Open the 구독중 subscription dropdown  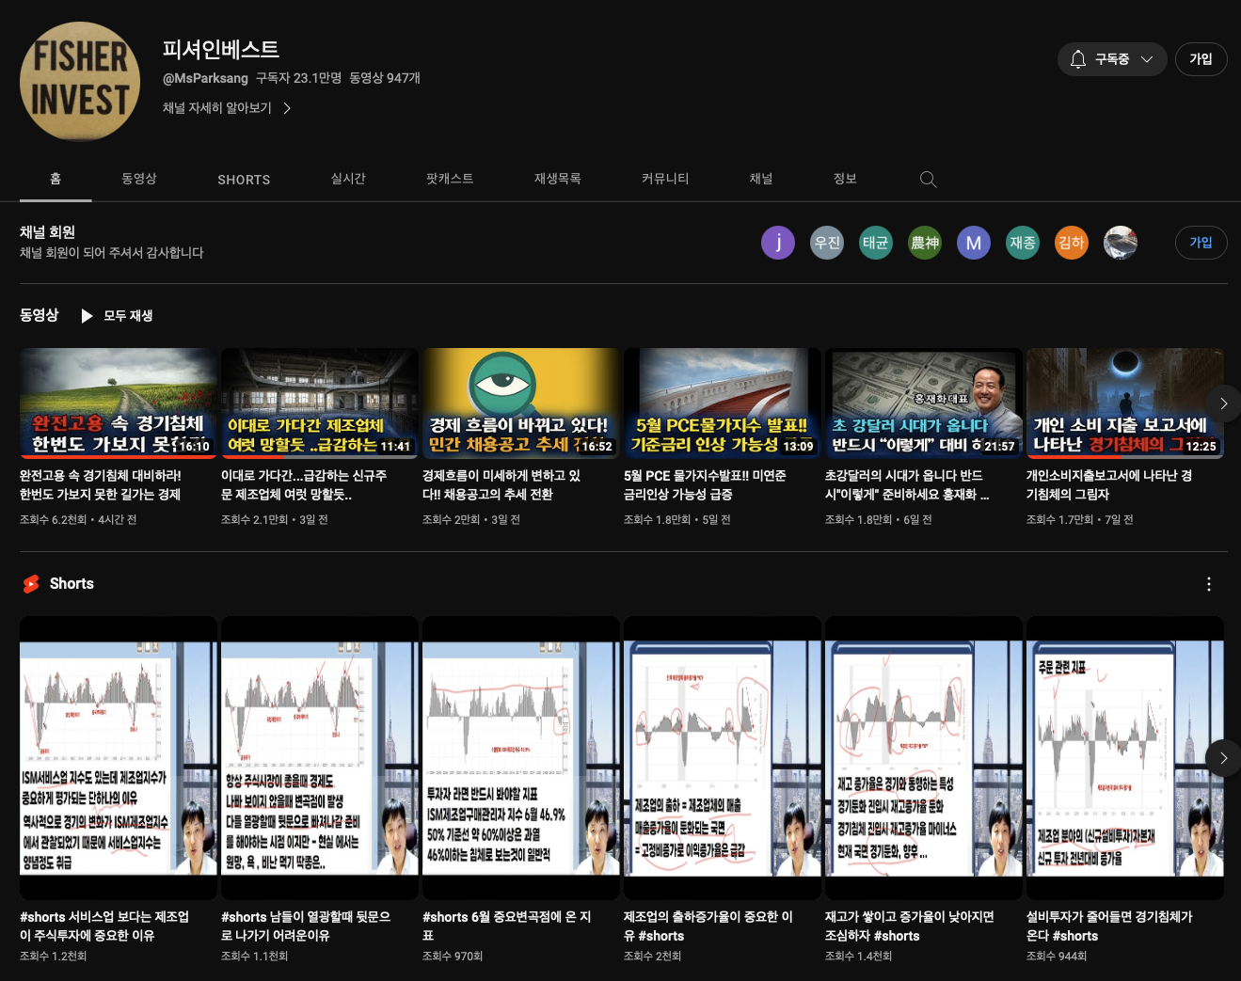point(1111,59)
